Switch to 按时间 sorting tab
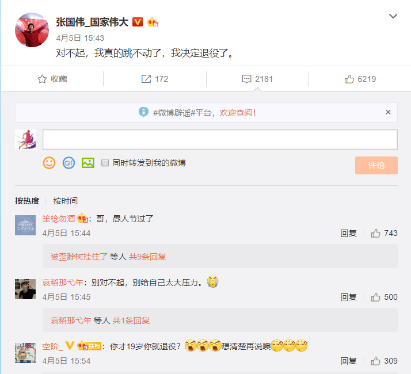The height and width of the screenshot is (374, 411). click(65, 201)
